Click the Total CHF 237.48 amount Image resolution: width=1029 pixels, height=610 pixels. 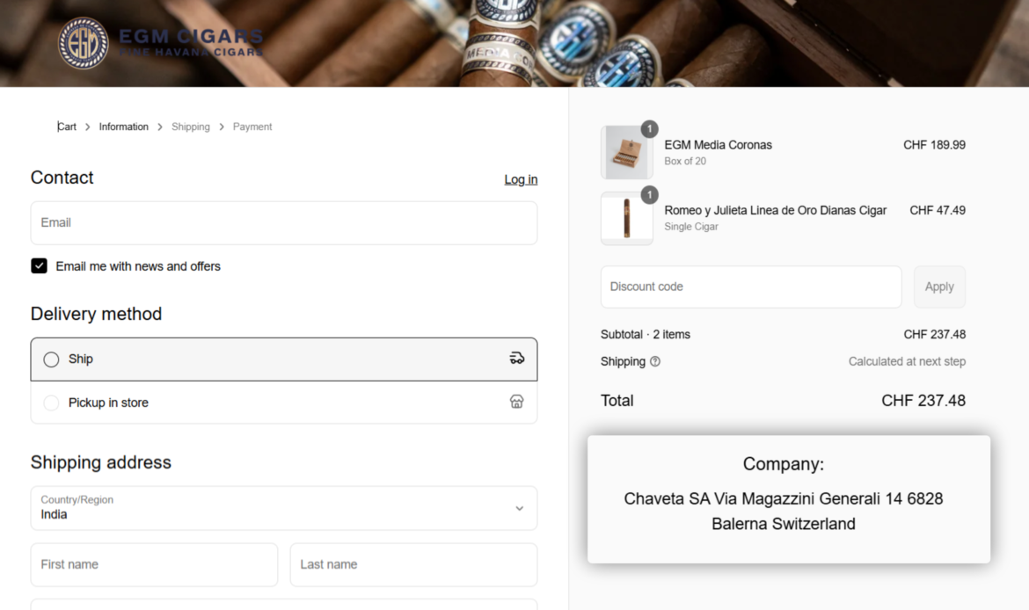point(923,401)
